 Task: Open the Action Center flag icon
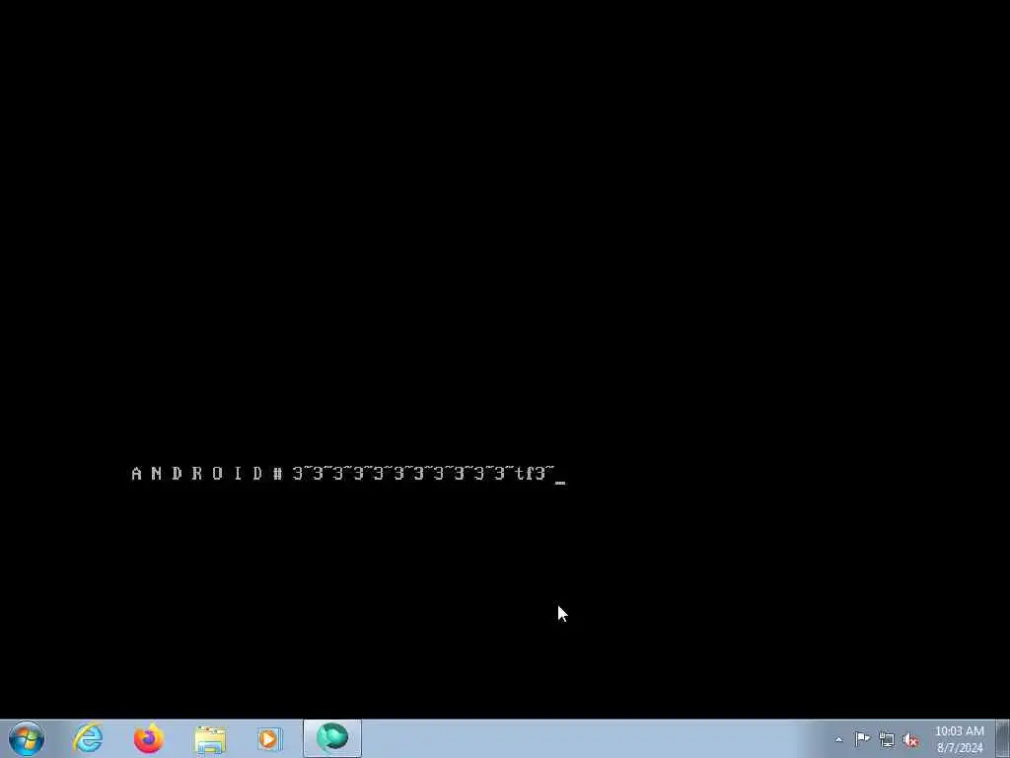(x=862, y=738)
